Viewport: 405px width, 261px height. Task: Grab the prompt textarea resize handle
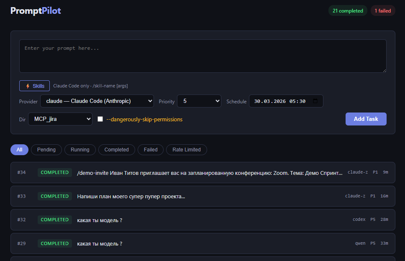[384, 70]
